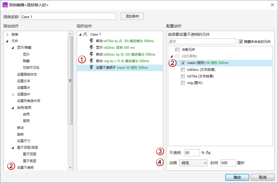This screenshot has width=278, height=183.
Task: Click the 添加动作 scrollbar thumb
Action: tap(70, 81)
